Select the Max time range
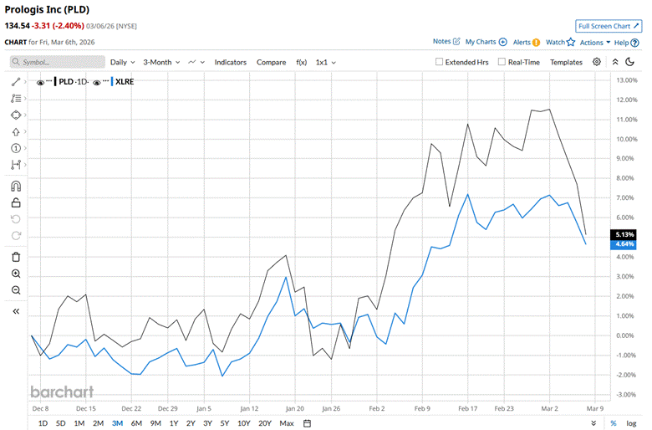Image resolution: width=652 pixels, height=430 pixels. point(287,423)
